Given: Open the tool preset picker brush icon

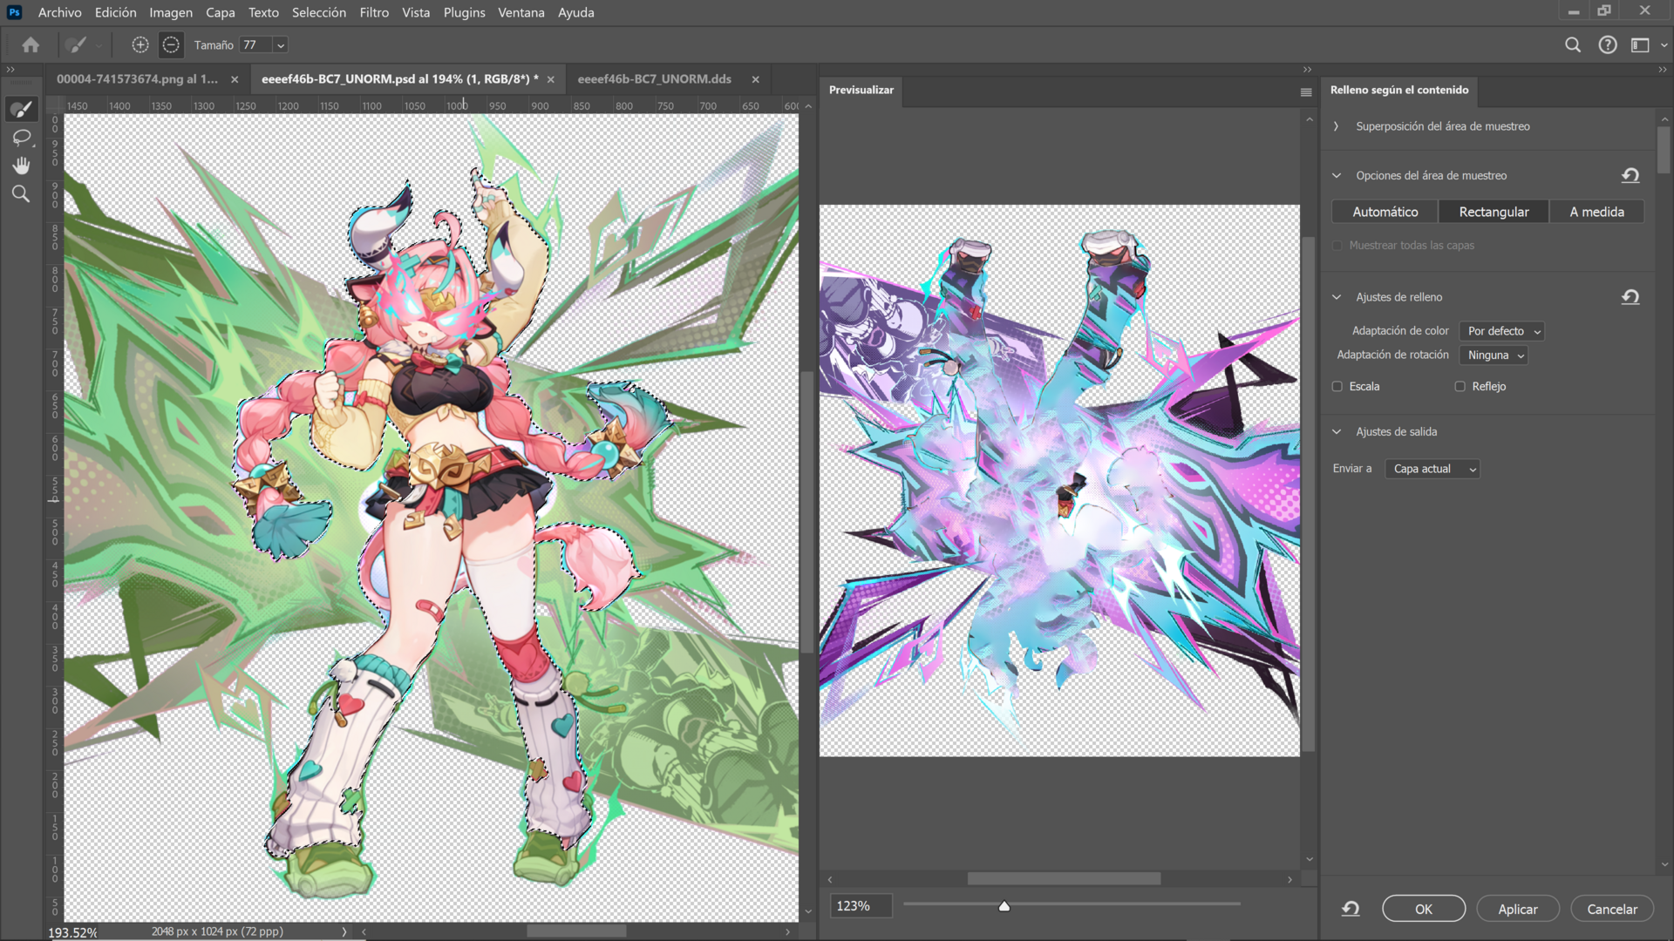Looking at the screenshot, I should point(76,44).
